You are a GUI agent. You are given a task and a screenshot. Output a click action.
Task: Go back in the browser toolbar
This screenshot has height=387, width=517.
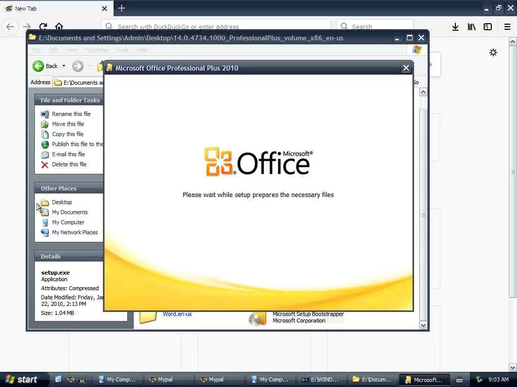tap(10, 27)
